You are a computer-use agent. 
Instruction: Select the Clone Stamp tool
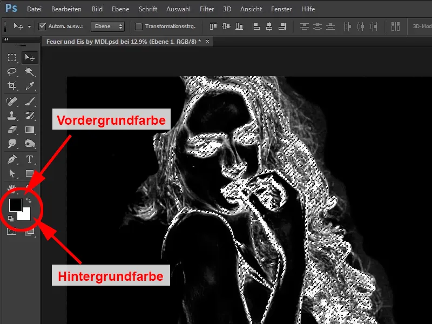click(x=11, y=116)
